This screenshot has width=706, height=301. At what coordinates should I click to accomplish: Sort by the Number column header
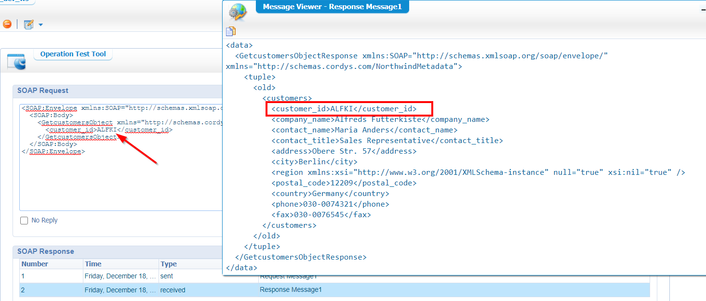click(x=35, y=264)
